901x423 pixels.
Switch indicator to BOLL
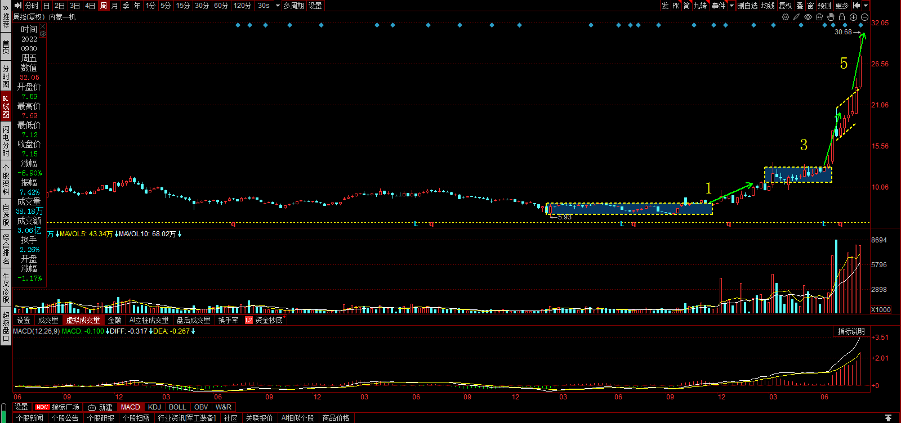pyautogui.click(x=177, y=407)
